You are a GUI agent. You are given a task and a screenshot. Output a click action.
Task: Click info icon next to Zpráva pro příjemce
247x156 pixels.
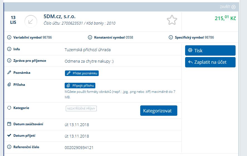pyautogui.click(x=9, y=61)
